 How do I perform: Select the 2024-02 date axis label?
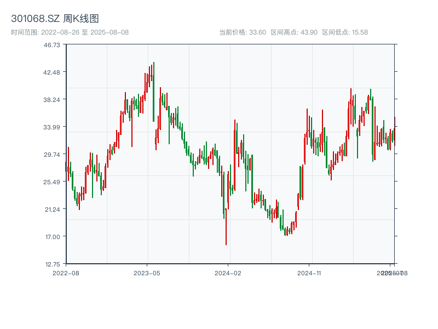point(228,273)
